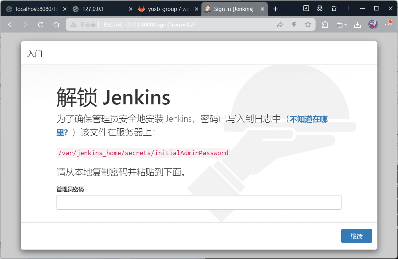Maximize the browser window
Screen dimensions: 398x259
coord(376,9)
